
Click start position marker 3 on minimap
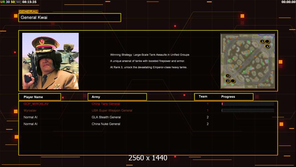(262, 41)
